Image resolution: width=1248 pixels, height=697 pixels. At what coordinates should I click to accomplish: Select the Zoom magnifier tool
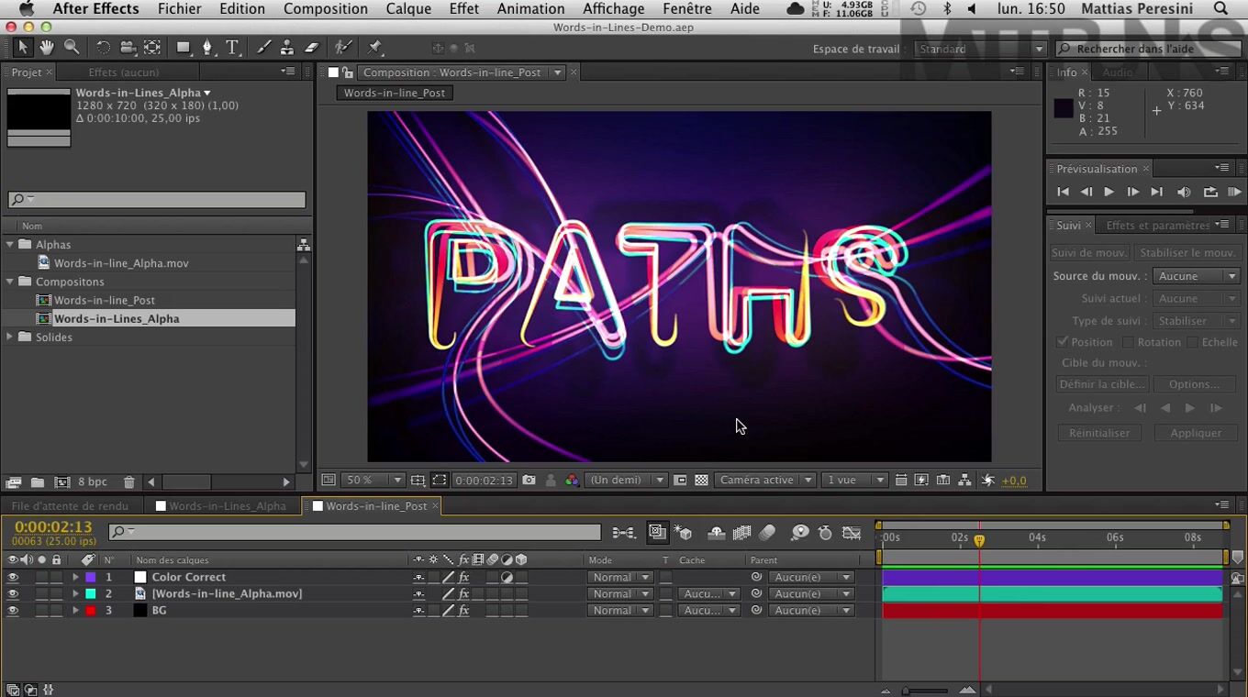72,48
